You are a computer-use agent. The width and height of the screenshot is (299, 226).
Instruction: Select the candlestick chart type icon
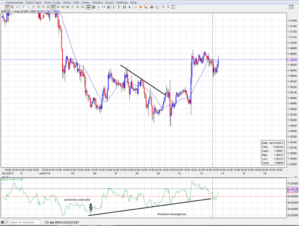click(x=7, y=7)
